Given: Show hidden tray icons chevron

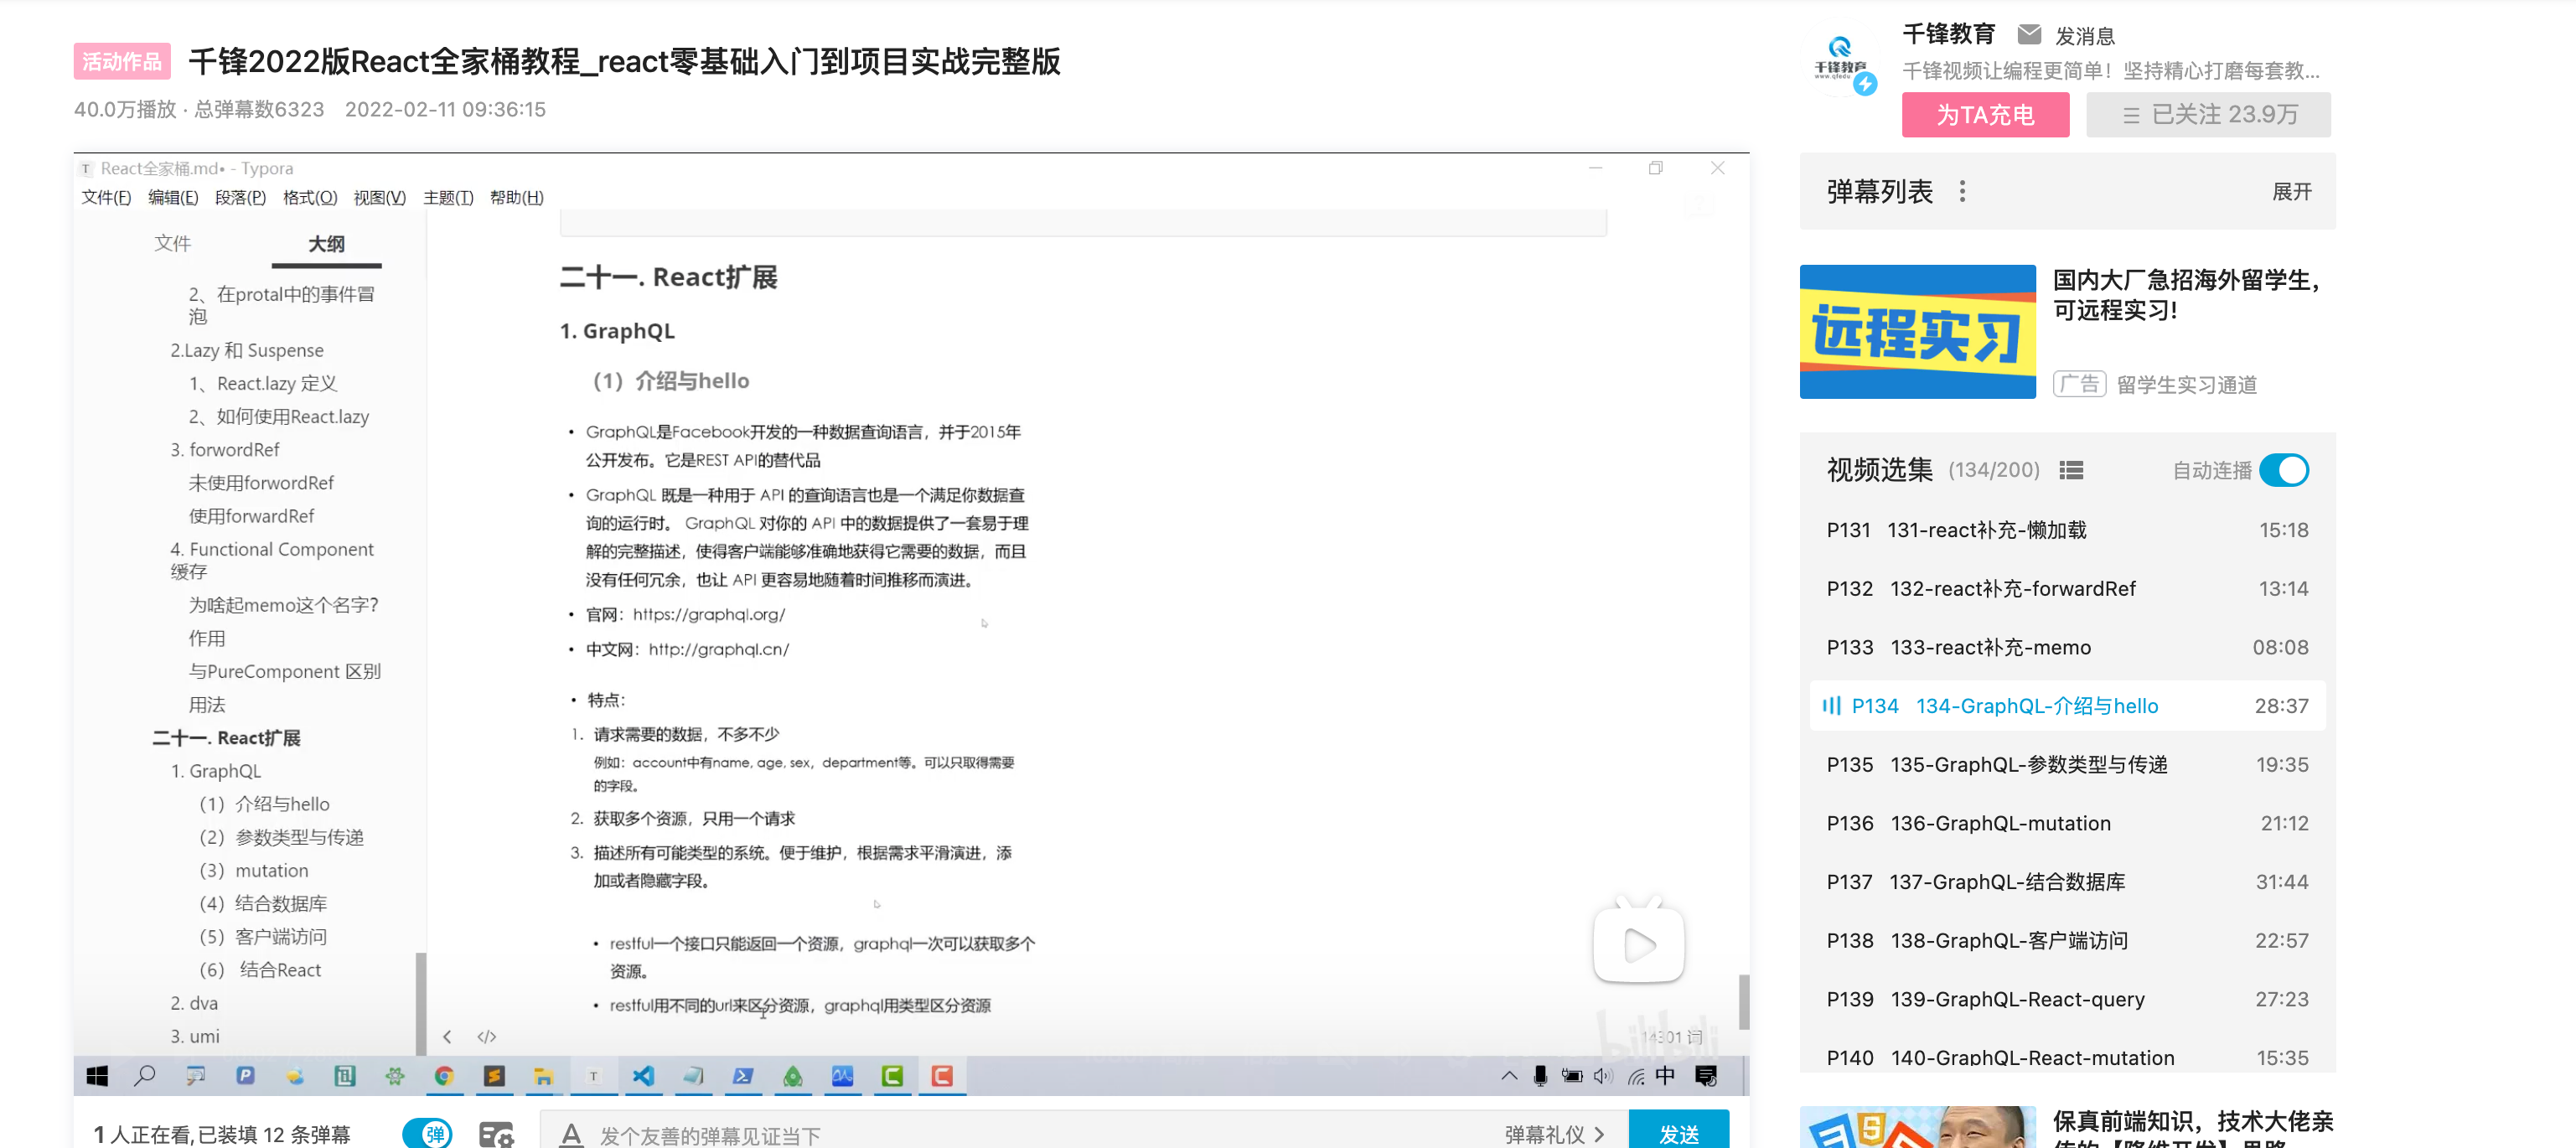Looking at the screenshot, I should [1509, 1076].
